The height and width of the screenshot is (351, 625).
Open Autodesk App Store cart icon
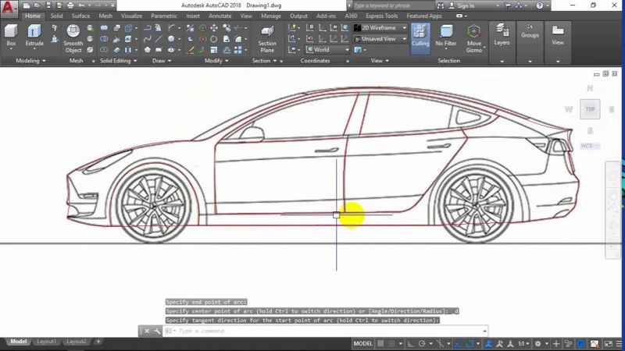(508, 5)
